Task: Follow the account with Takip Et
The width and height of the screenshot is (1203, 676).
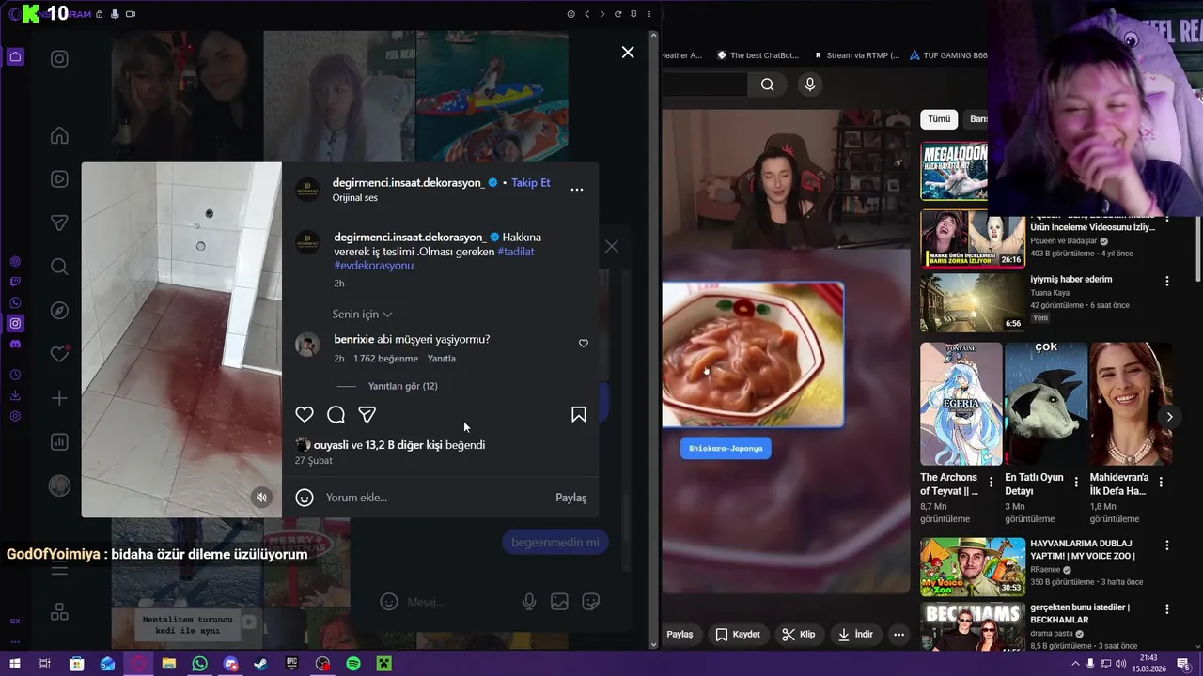Action: tap(531, 183)
